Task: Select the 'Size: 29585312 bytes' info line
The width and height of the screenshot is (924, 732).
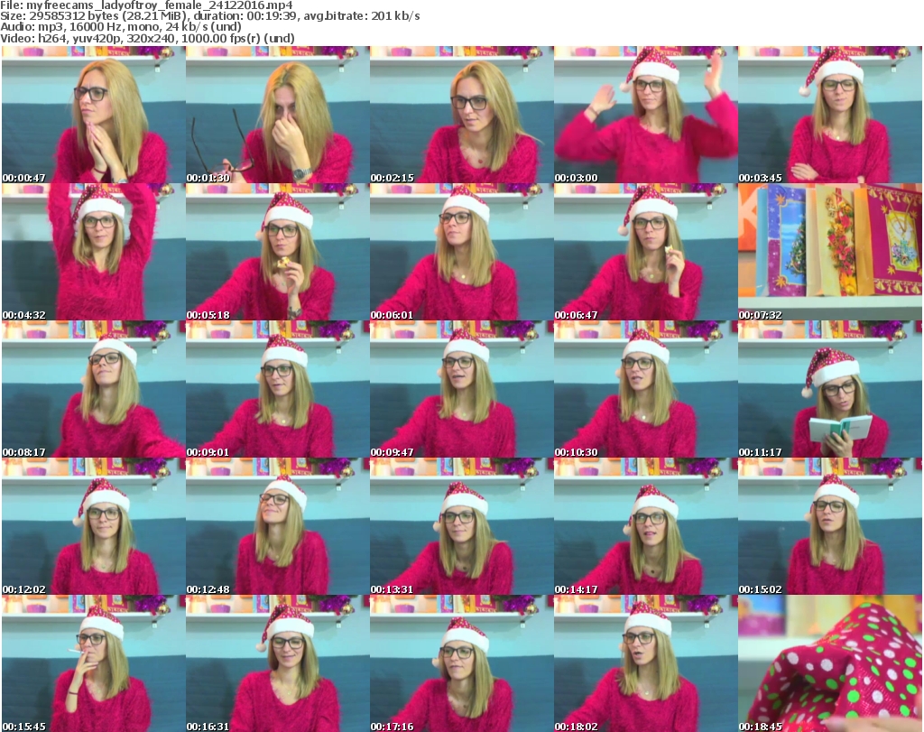Action: tap(209, 16)
